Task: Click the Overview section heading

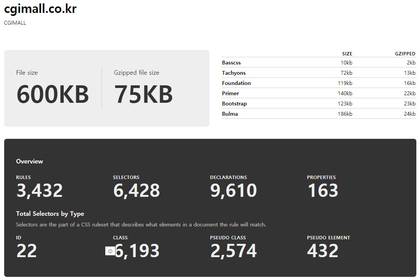Action: point(30,161)
